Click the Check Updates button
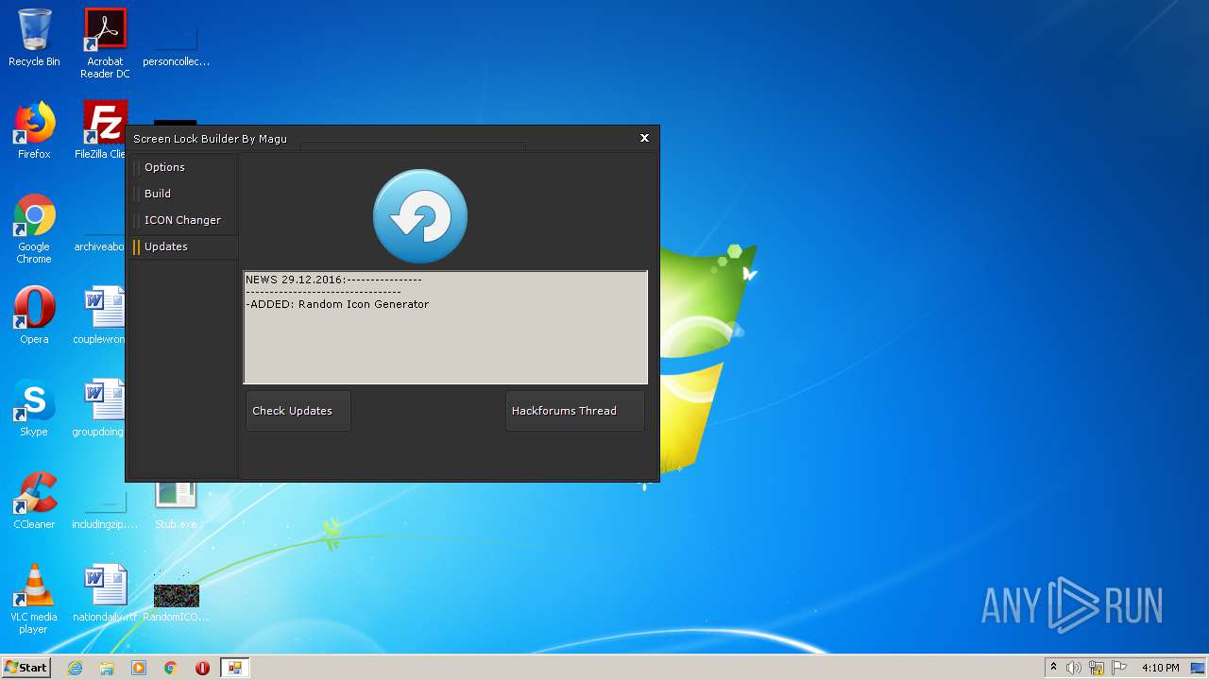 tap(298, 411)
